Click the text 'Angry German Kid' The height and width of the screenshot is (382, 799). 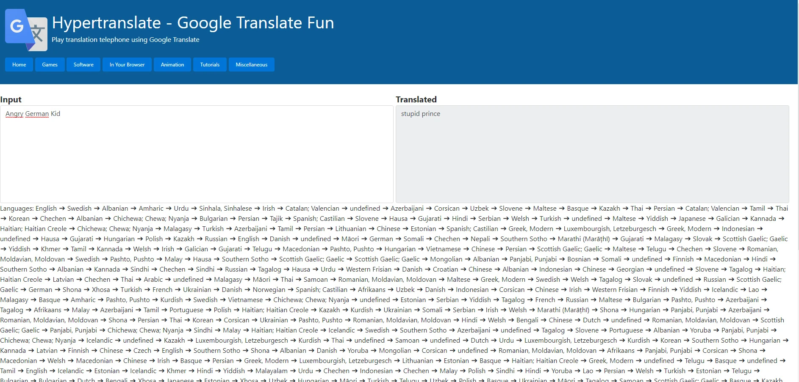[32, 113]
